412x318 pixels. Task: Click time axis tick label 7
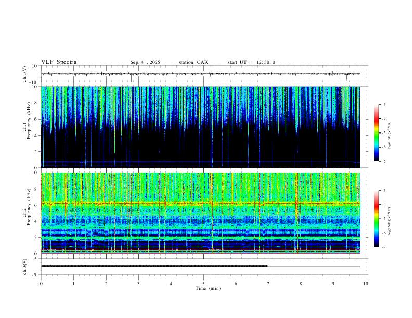[x=268, y=284]
